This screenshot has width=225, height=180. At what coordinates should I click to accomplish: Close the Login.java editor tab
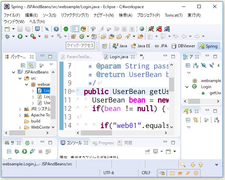[133, 57]
